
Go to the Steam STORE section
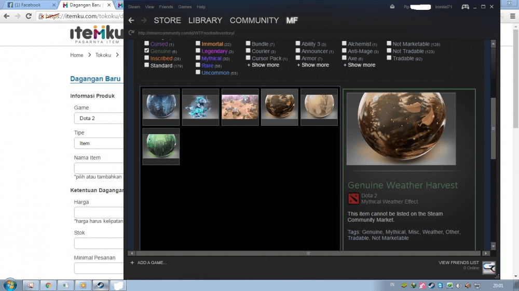pos(168,21)
